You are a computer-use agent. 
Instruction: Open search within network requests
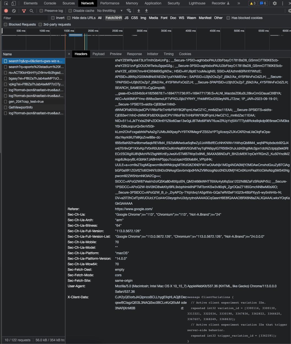click(31, 10)
